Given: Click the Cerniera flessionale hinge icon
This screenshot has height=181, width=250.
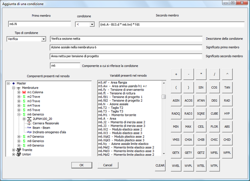Looking at the screenshot, I should [29, 123].
